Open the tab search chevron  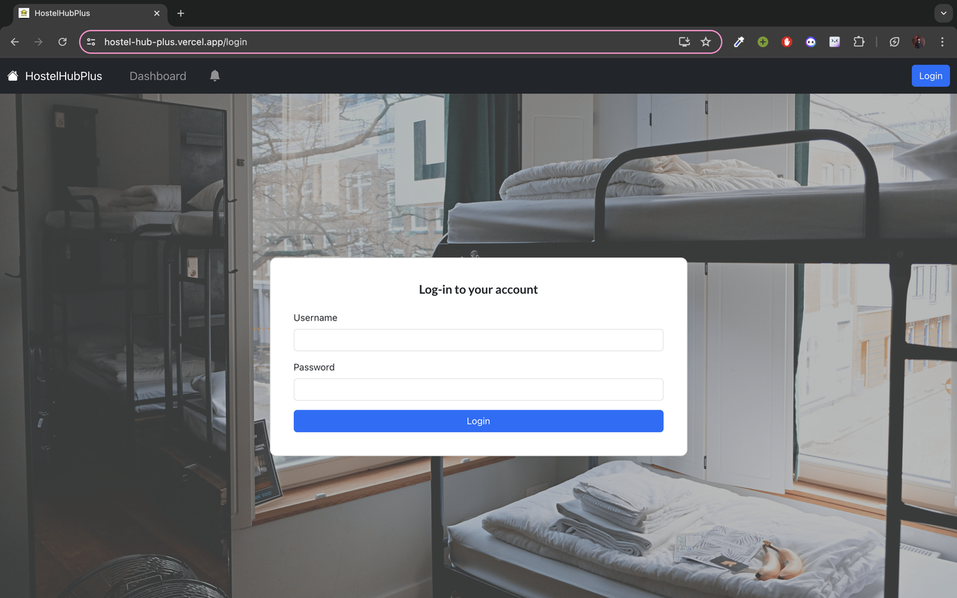click(942, 13)
